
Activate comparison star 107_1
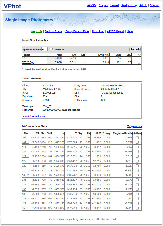[137, 142]
